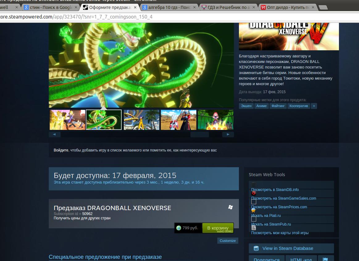Open a new browser tab
359x261 pixels.
323,7
